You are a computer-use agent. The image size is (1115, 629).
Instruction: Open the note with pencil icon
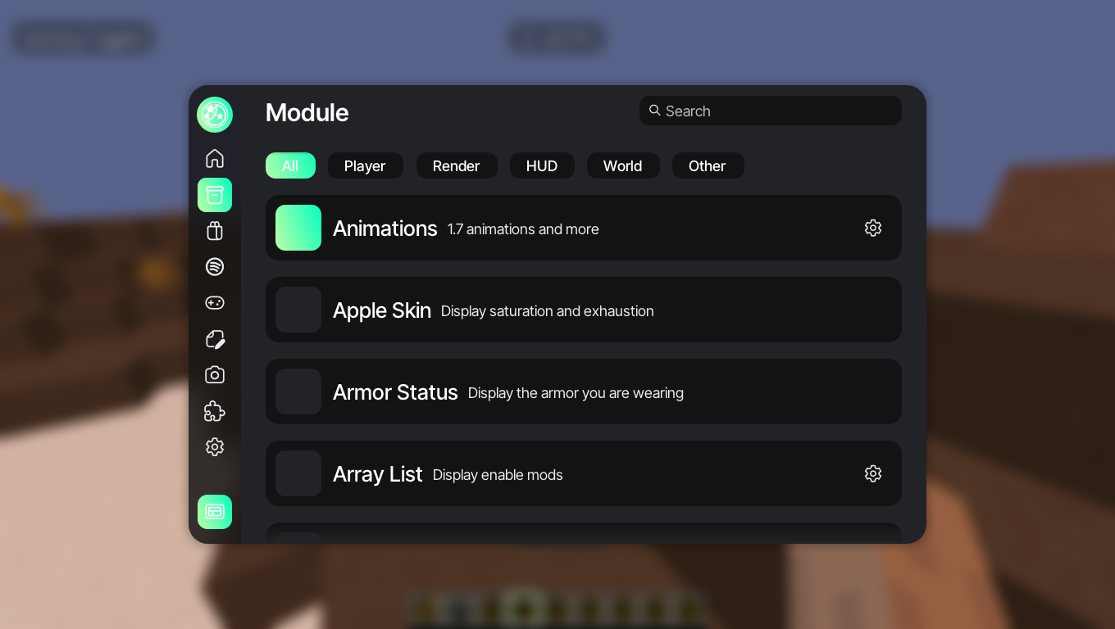click(x=215, y=339)
